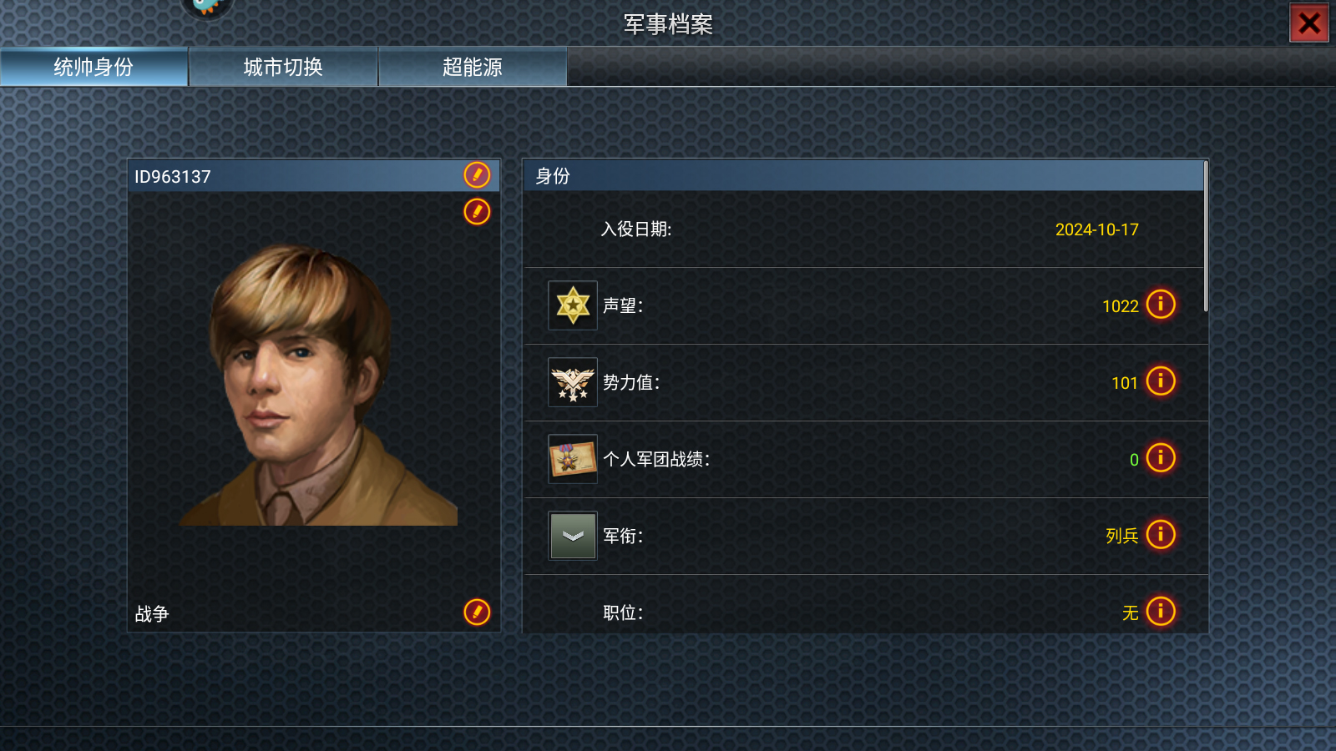Open info icon for 声望 value

[x=1161, y=305]
